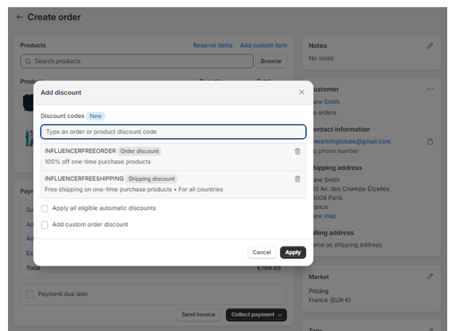The width and height of the screenshot is (456, 331).
Task: Edit the Market section with pencil icon
Action: [430, 277]
